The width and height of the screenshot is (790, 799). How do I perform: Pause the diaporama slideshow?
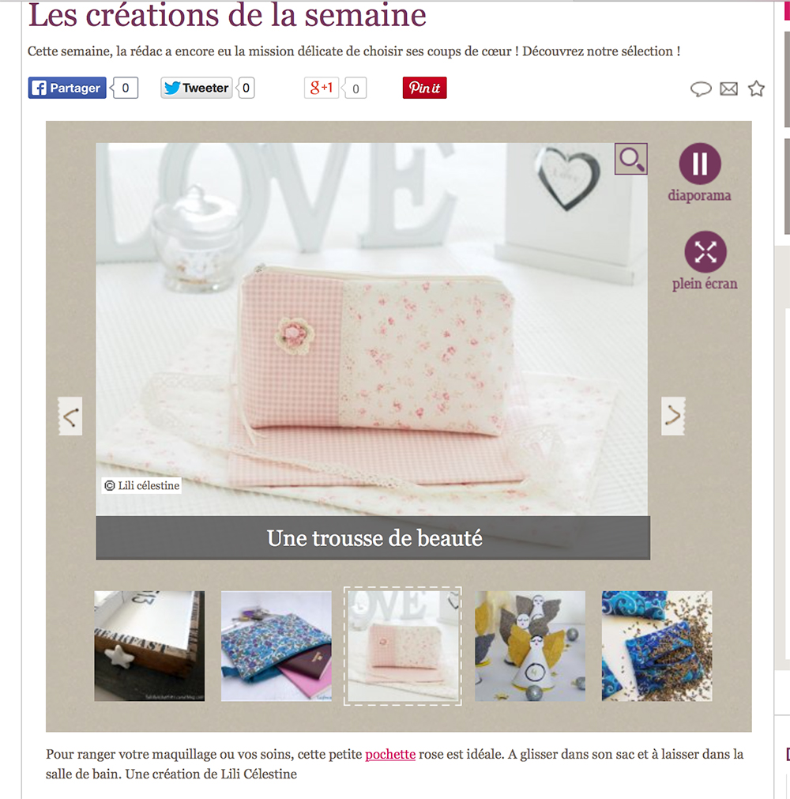[x=700, y=164]
